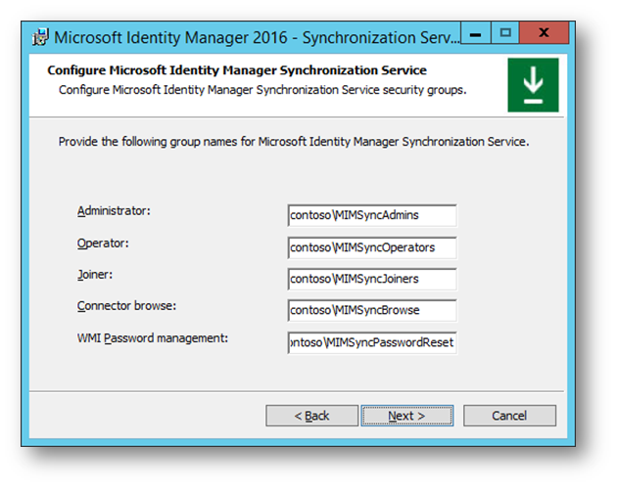Click the installer icon in title bar
617x488 pixels.
[40, 37]
